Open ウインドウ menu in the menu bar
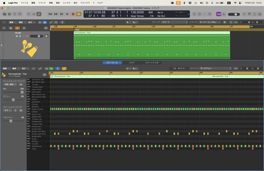 coord(85,3)
